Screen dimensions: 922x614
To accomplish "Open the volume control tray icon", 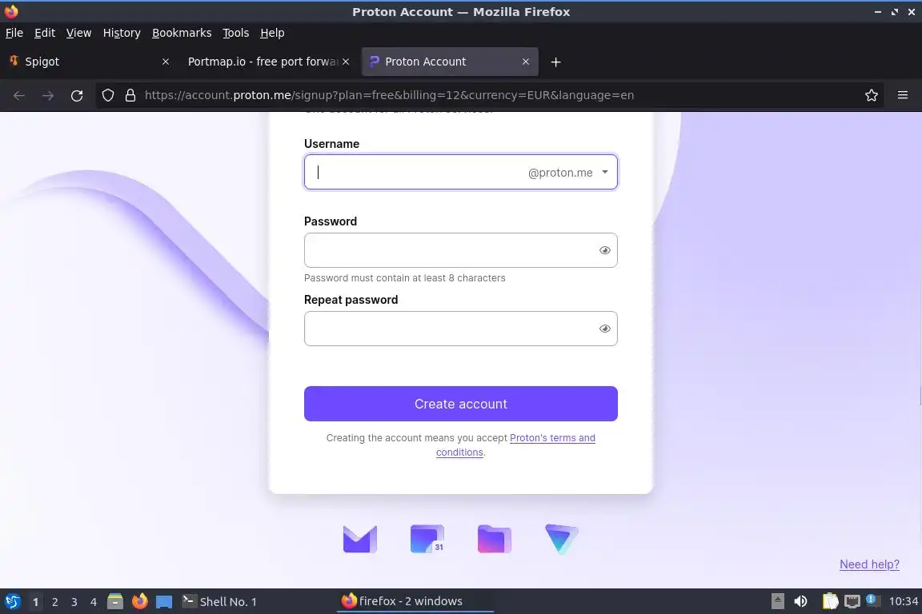I will (x=800, y=601).
